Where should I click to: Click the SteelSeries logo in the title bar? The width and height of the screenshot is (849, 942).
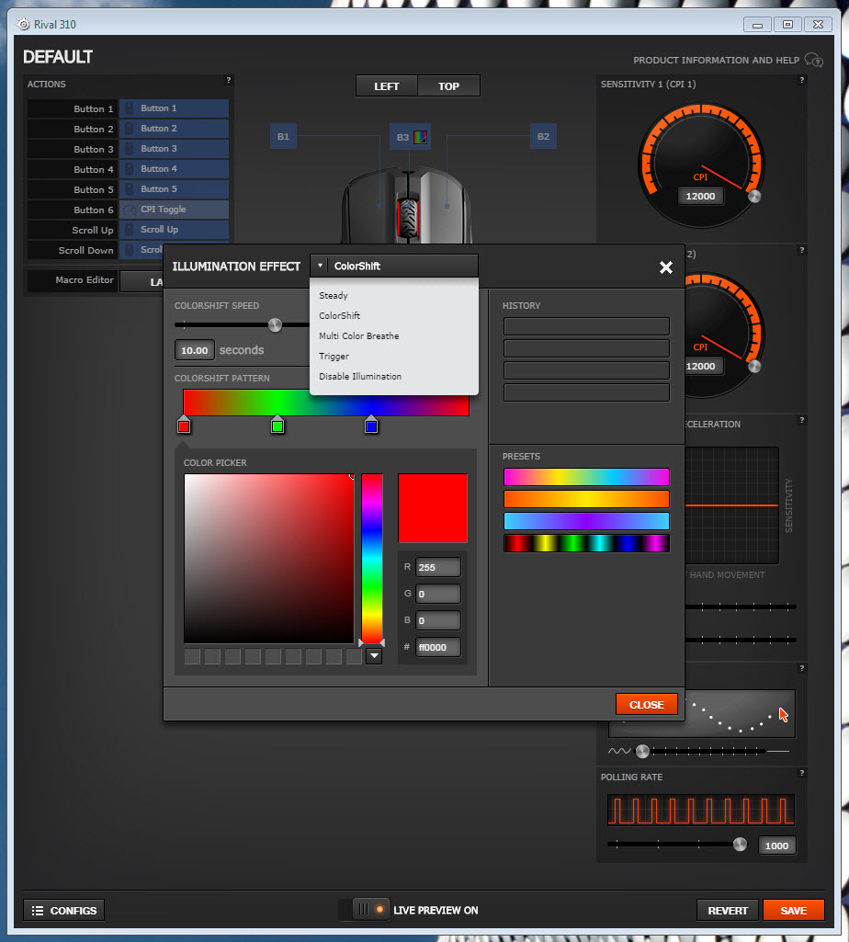tap(24, 25)
